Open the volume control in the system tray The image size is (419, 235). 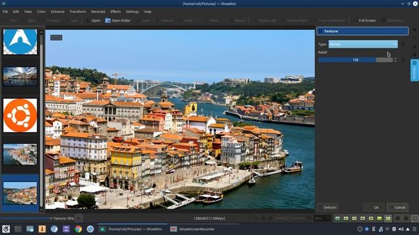(401, 229)
